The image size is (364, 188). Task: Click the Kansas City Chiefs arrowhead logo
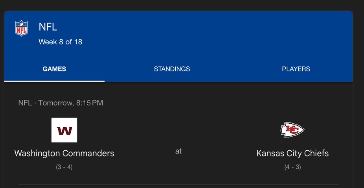pyautogui.click(x=292, y=130)
